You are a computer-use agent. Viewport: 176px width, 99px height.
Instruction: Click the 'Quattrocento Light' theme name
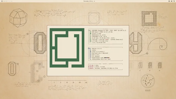(x=98, y=58)
